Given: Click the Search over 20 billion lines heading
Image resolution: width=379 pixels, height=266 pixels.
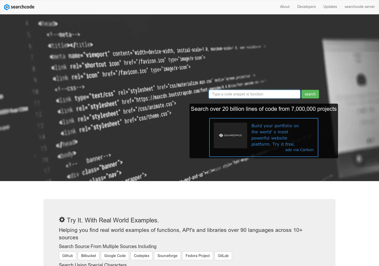Looking at the screenshot, I should click(x=264, y=109).
